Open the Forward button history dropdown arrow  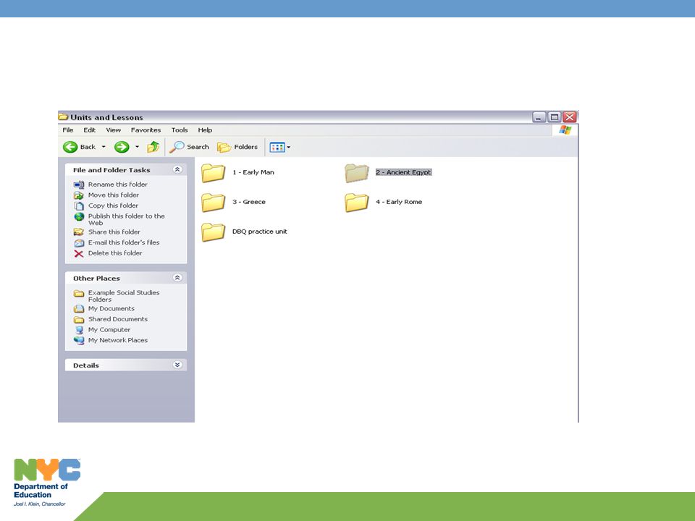[x=137, y=147]
